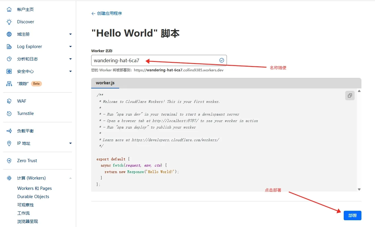Click the Zero Trust icon

pos(9,161)
